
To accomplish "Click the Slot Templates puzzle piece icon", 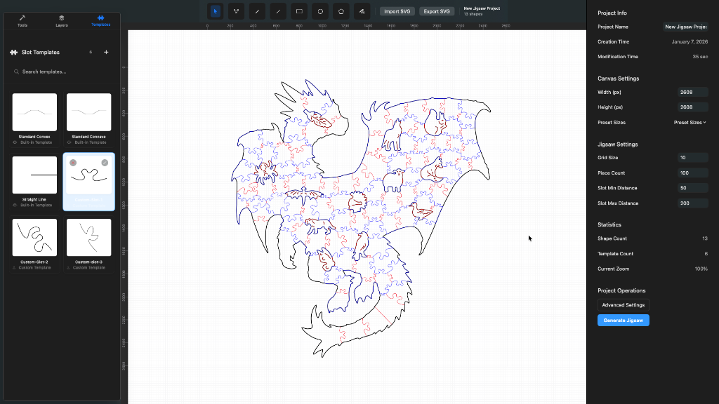I will [12, 52].
